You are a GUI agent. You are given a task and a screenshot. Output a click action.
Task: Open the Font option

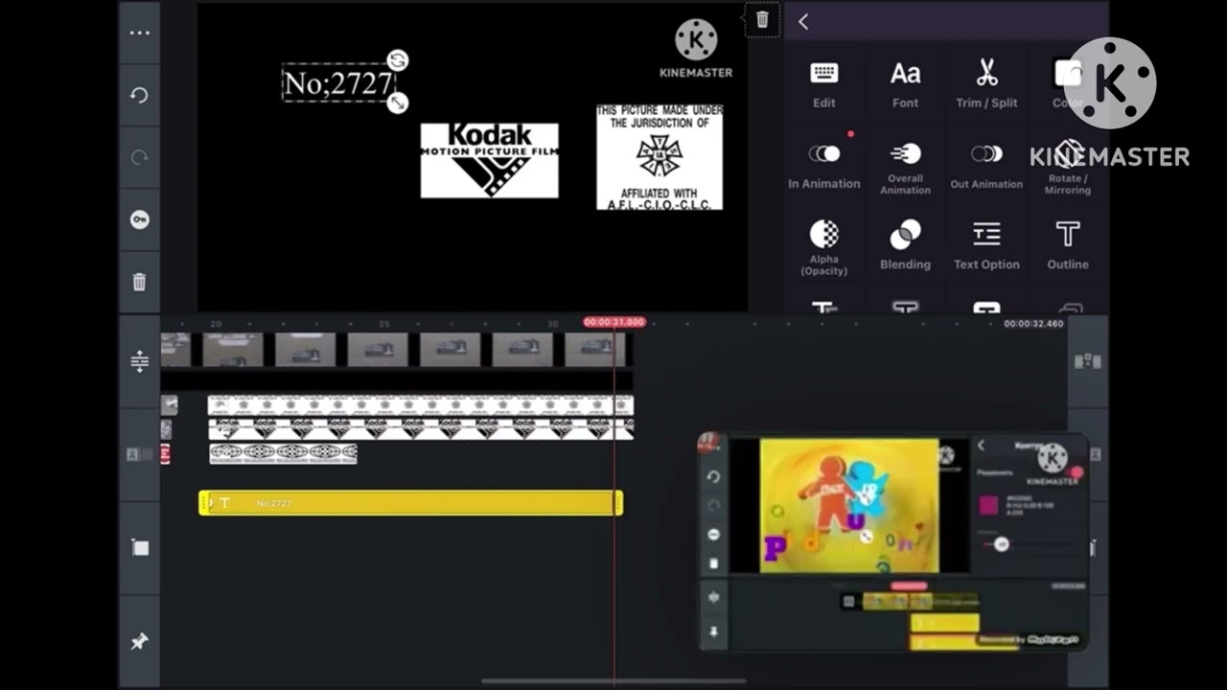click(x=905, y=84)
